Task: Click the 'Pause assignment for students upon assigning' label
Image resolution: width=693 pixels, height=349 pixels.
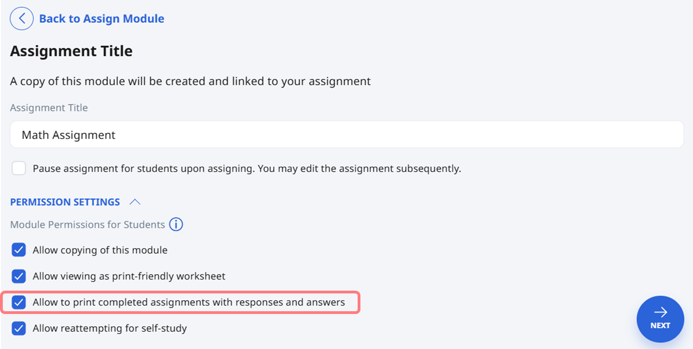Action: click(247, 168)
